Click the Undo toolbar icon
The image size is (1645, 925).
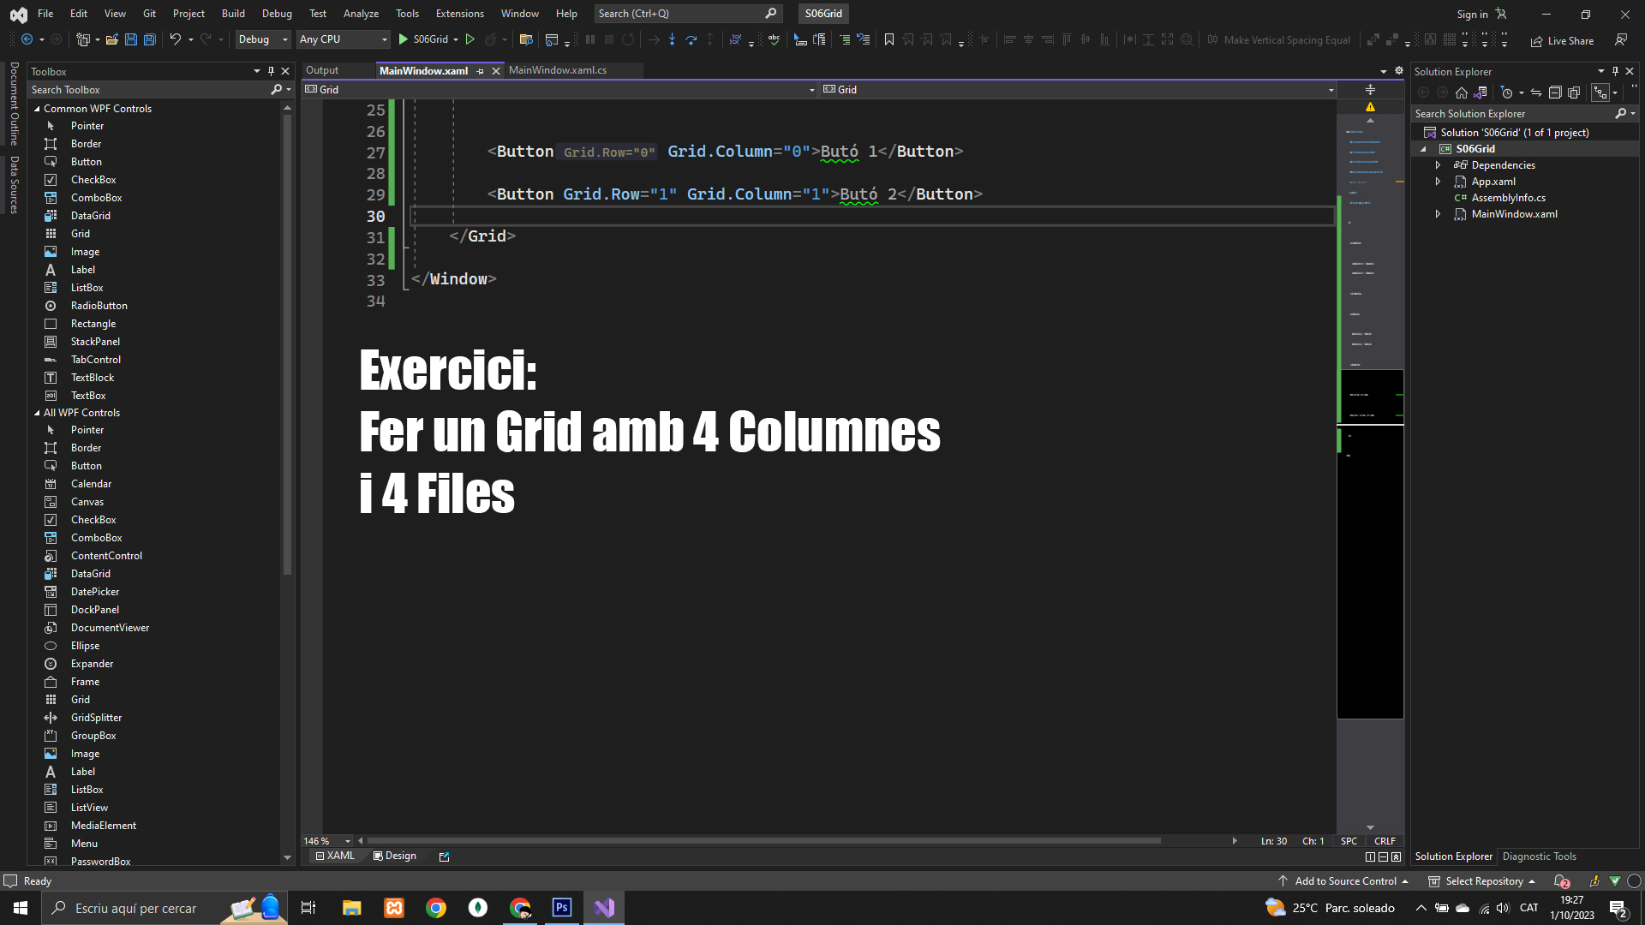(176, 39)
